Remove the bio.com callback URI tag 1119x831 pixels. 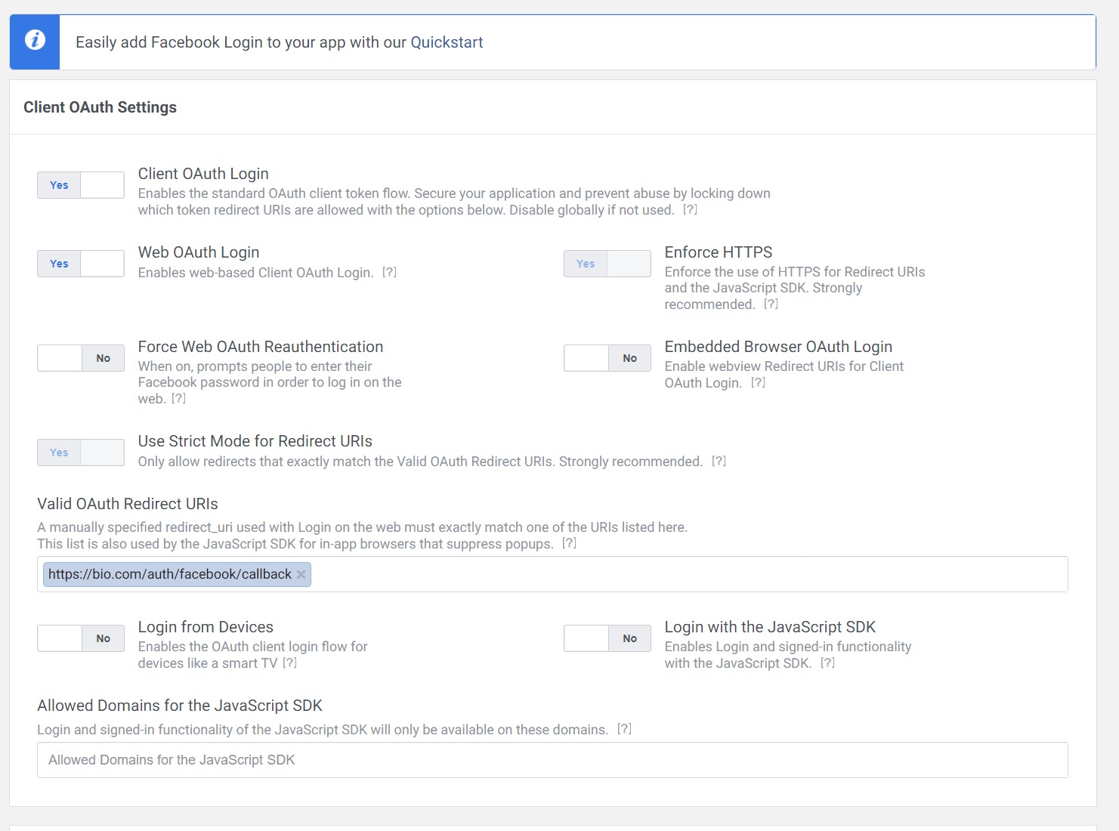pyautogui.click(x=301, y=574)
